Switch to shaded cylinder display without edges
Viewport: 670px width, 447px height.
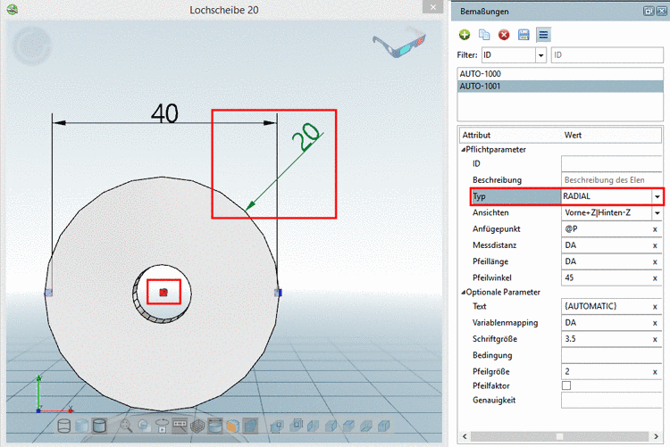[x=82, y=426]
